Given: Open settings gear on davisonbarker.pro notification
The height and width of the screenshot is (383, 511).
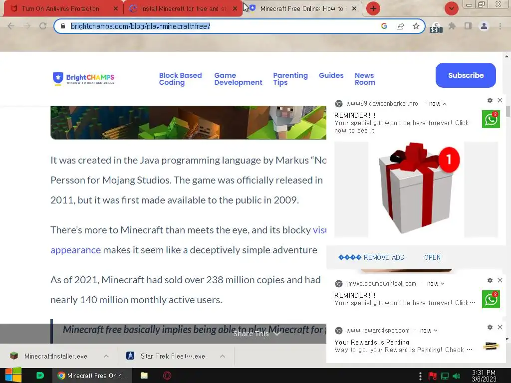Looking at the screenshot, I should 490,100.
